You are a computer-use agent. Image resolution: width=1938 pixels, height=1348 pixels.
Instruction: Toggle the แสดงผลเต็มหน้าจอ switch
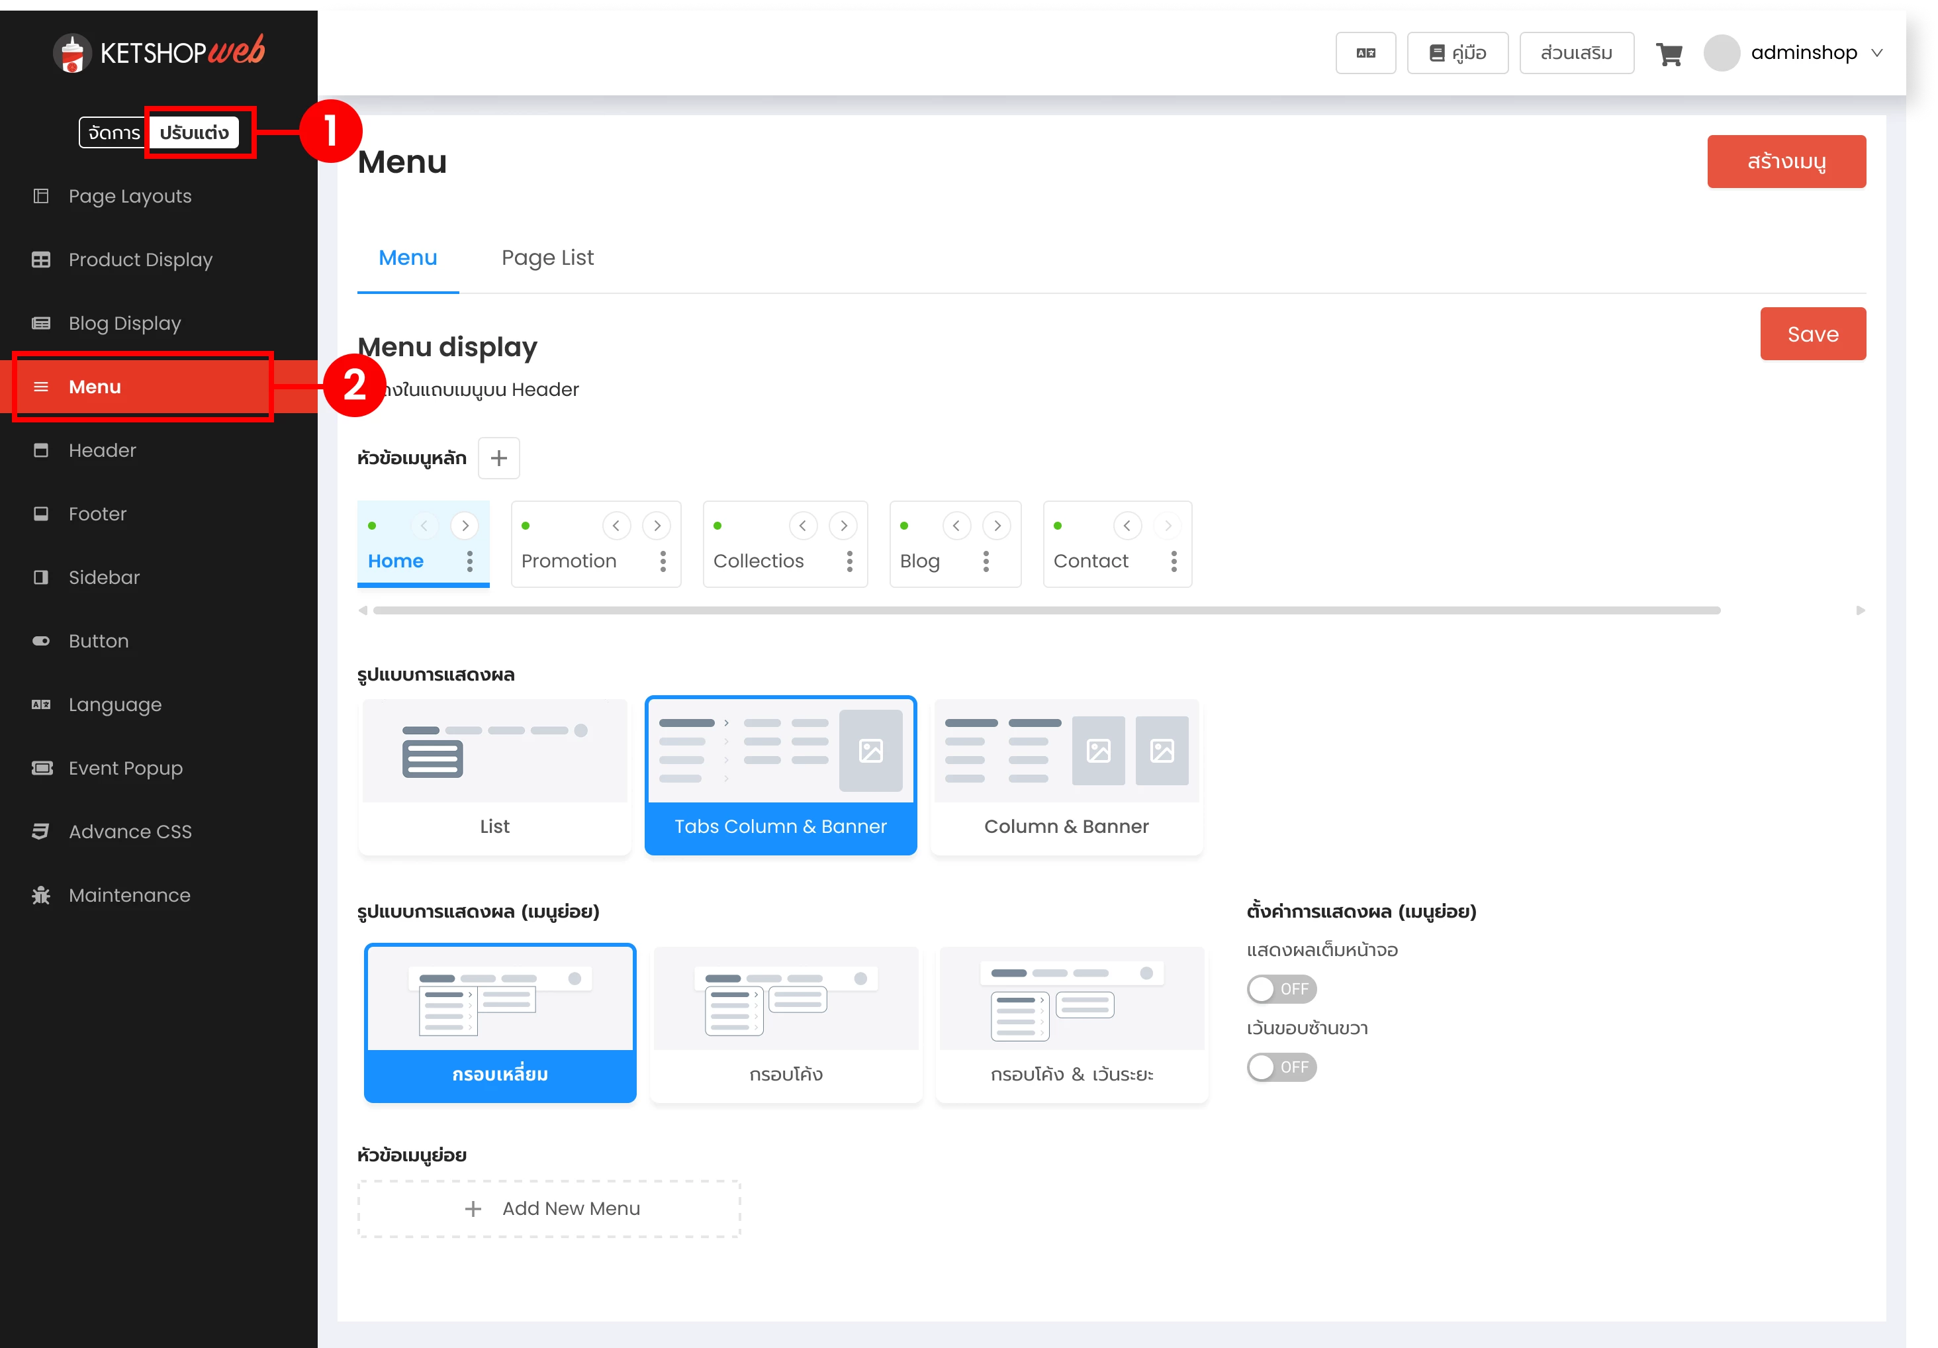tap(1281, 989)
